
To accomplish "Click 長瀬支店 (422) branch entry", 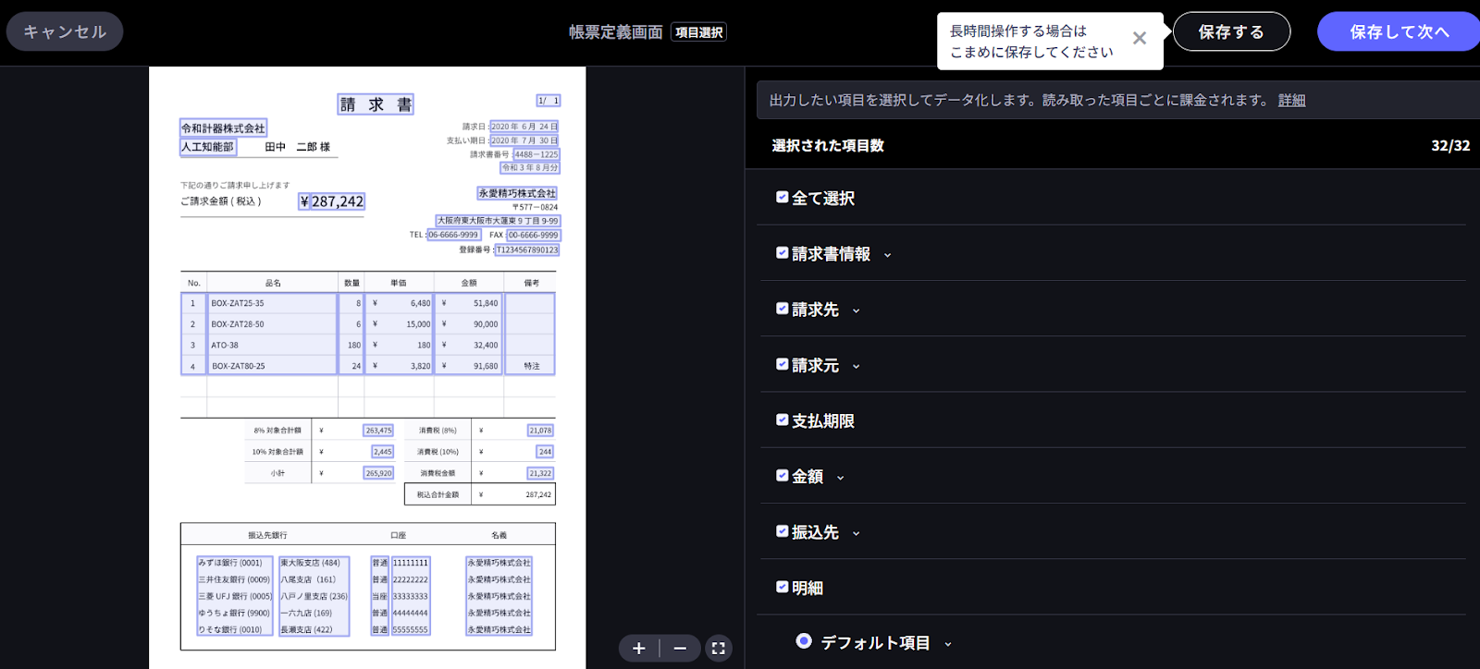I will pos(307,629).
